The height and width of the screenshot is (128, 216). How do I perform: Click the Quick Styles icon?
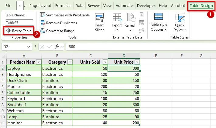point(180,18)
